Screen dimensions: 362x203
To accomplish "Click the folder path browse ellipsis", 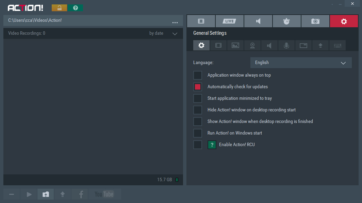I will point(175,22).
